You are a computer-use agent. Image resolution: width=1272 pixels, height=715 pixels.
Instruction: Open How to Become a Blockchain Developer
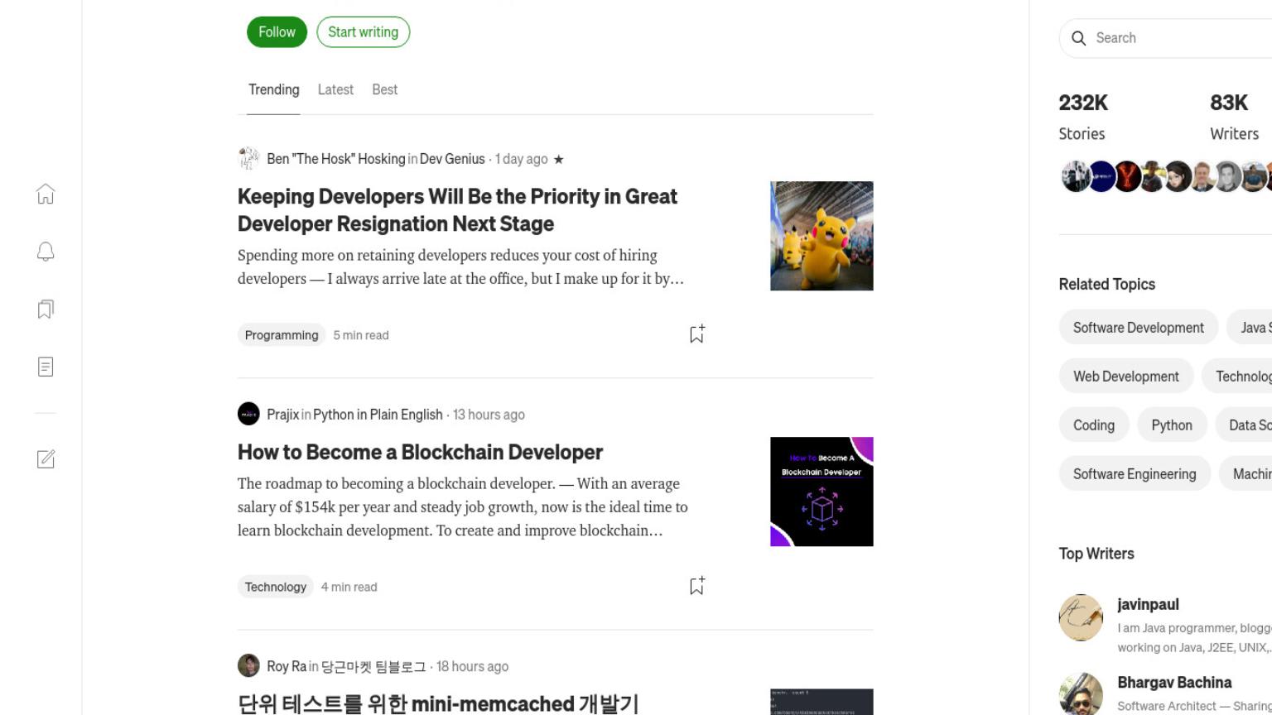click(x=420, y=452)
